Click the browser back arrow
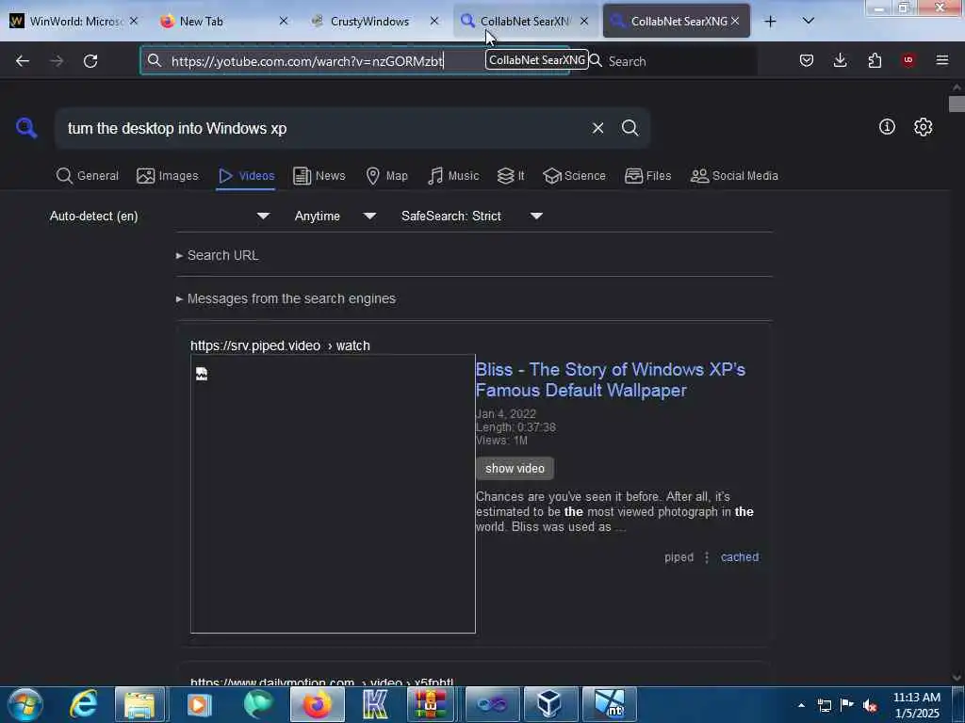Image resolution: width=965 pixels, height=723 pixels. [x=23, y=61]
